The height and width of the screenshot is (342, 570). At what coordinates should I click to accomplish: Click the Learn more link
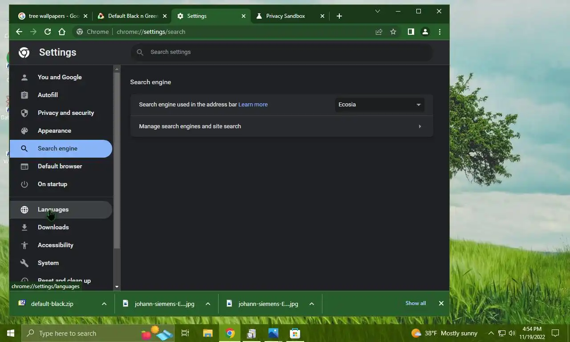pos(253,105)
